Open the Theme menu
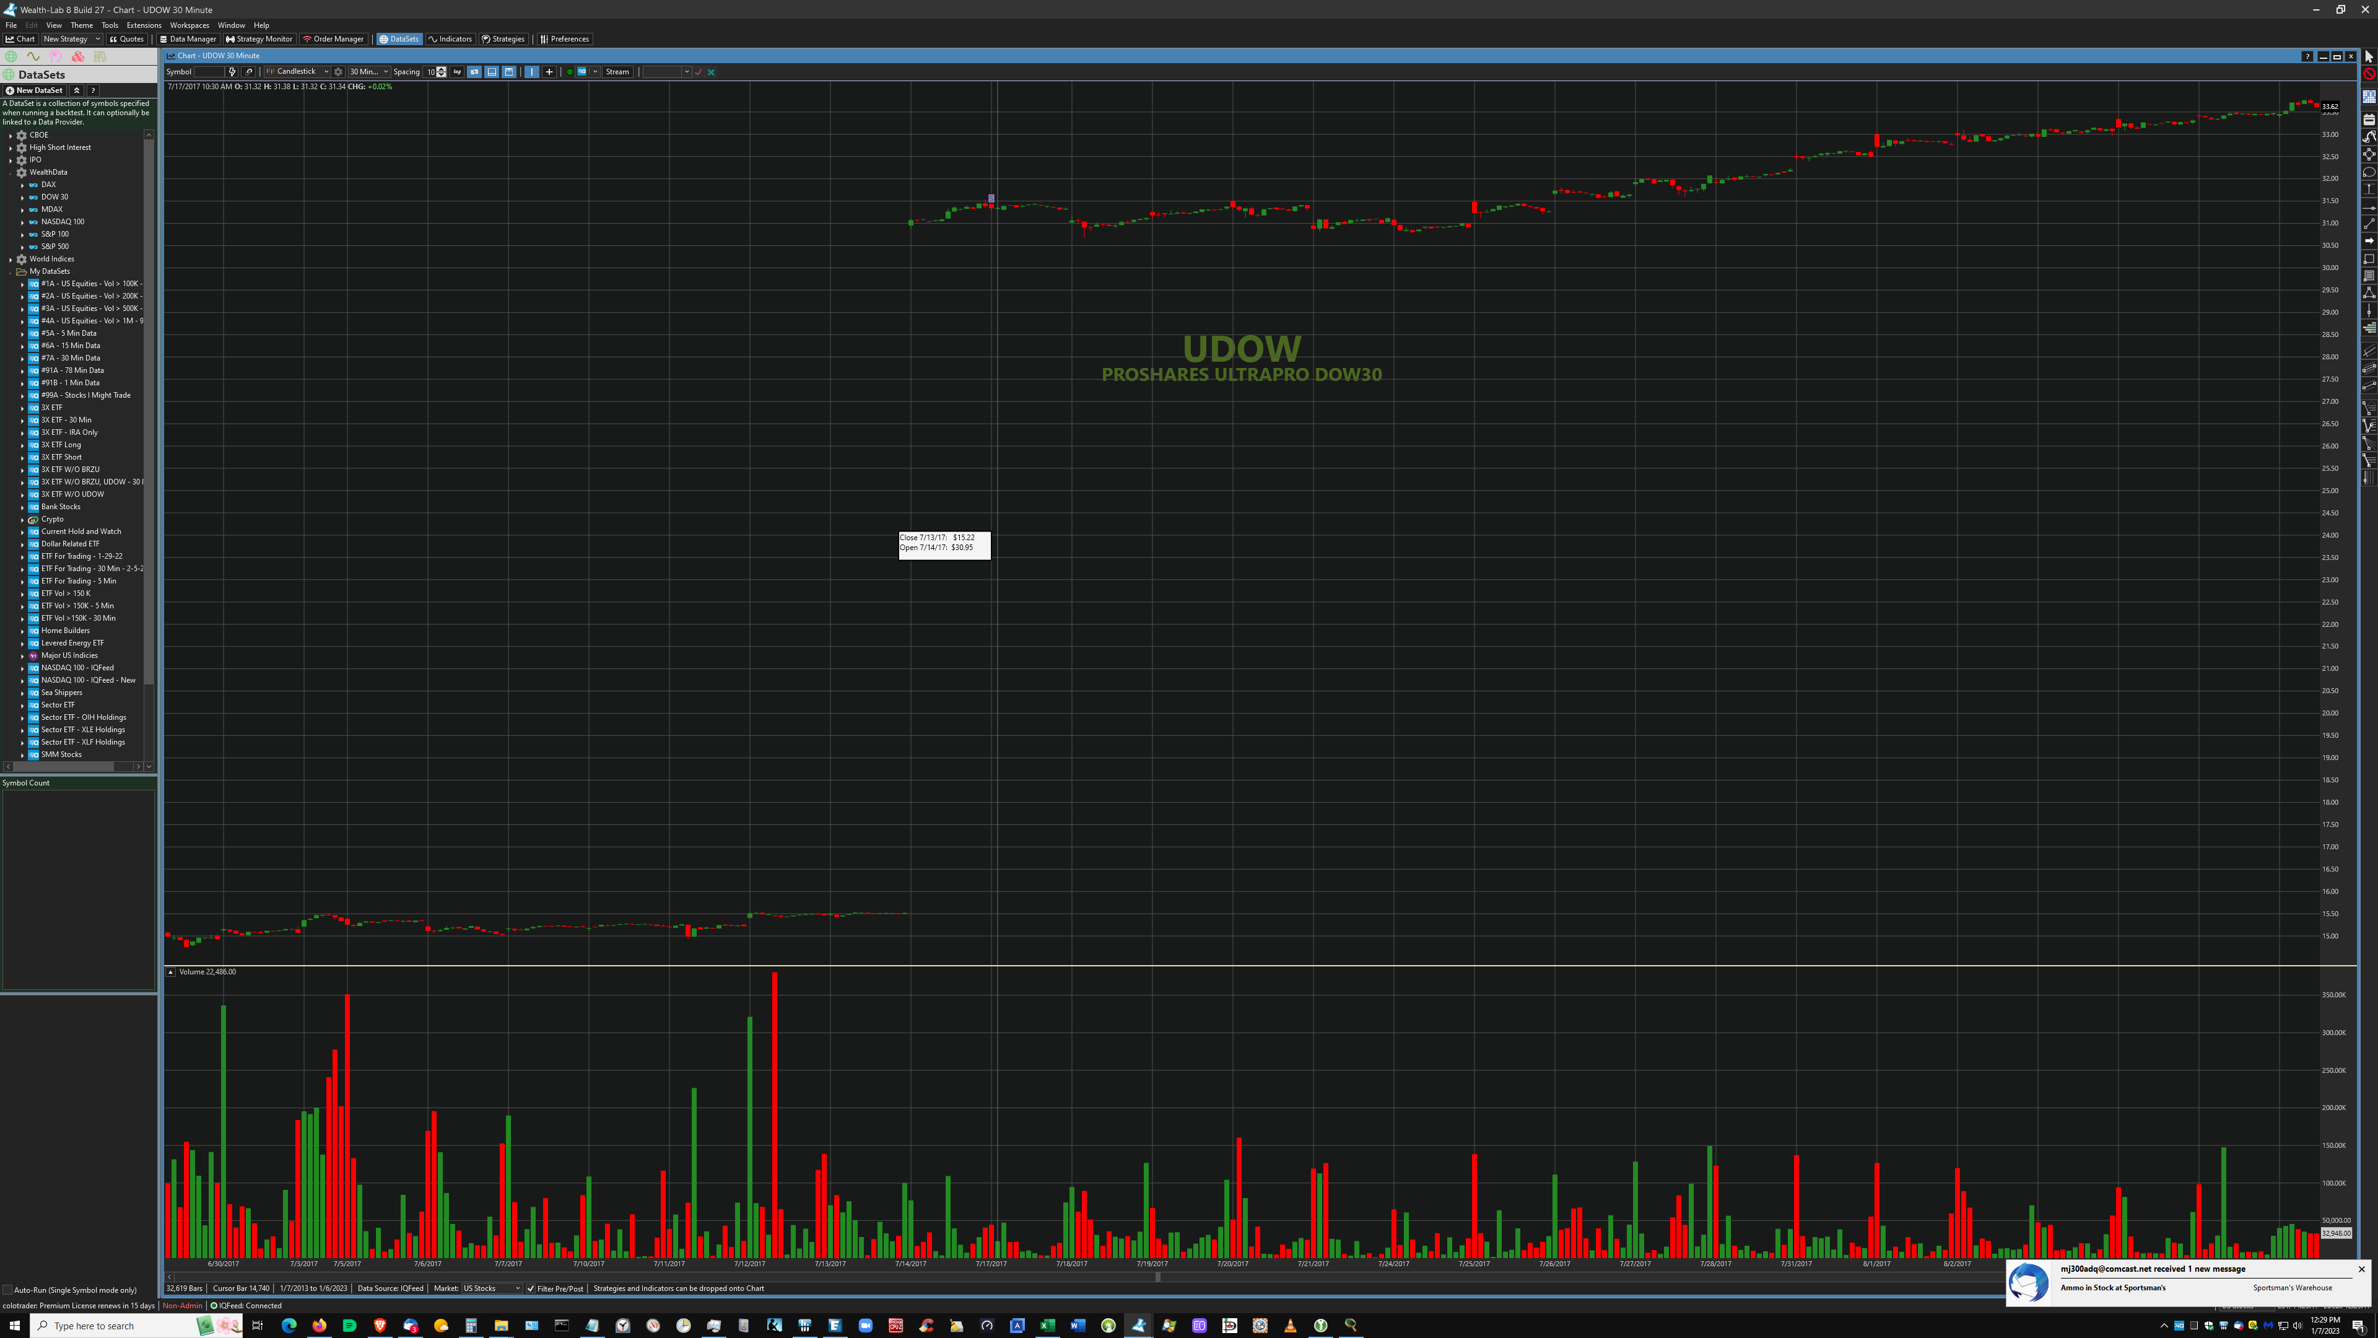This screenshot has height=1338, width=2378. [81, 25]
